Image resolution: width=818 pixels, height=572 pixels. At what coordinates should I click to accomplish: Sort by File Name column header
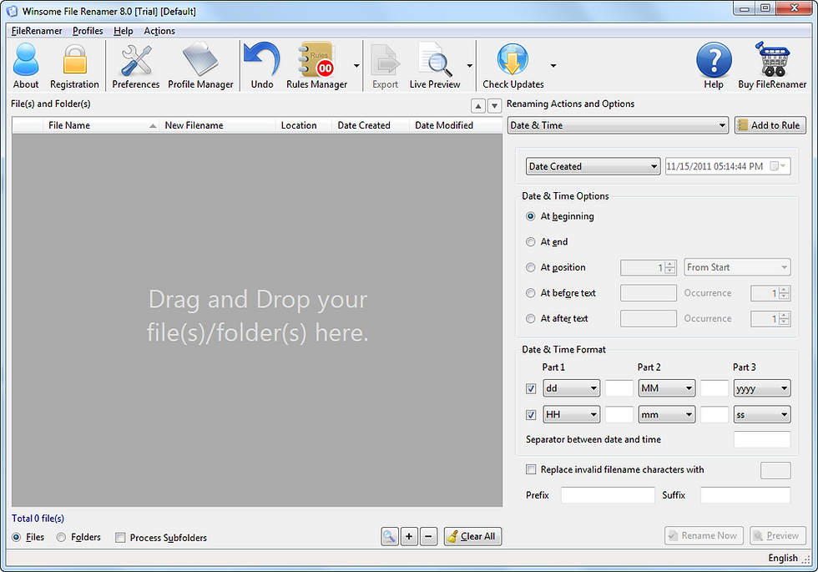pyautogui.click(x=101, y=125)
